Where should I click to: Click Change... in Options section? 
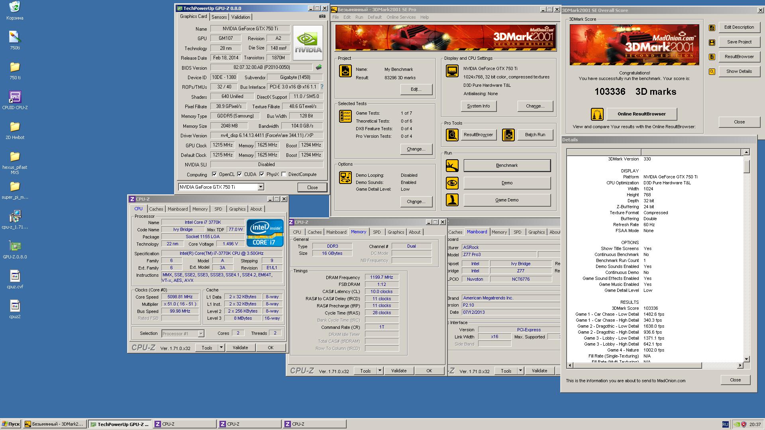click(416, 201)
